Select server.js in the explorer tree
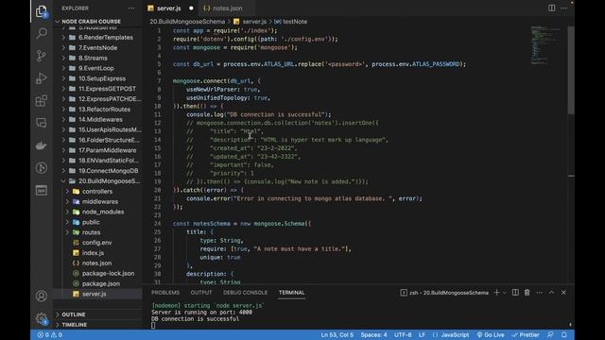Viewport: 605px width, 340px height. tap(98, 294)
